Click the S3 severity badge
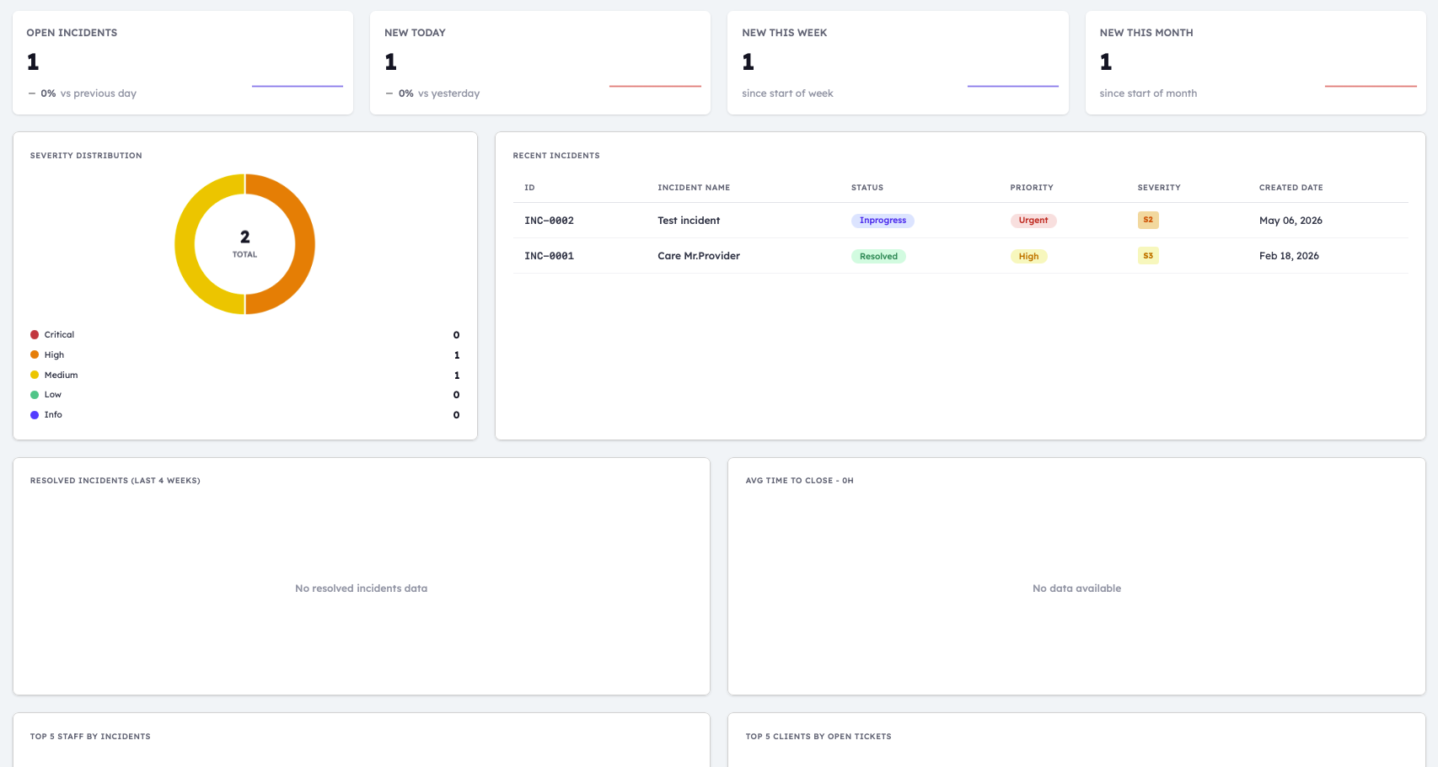This screenshot has width=1438, height=767. coord(1148,255)
